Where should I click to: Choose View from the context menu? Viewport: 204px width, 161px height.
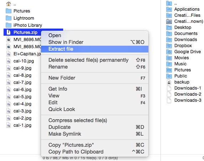[x=95, y=96]
